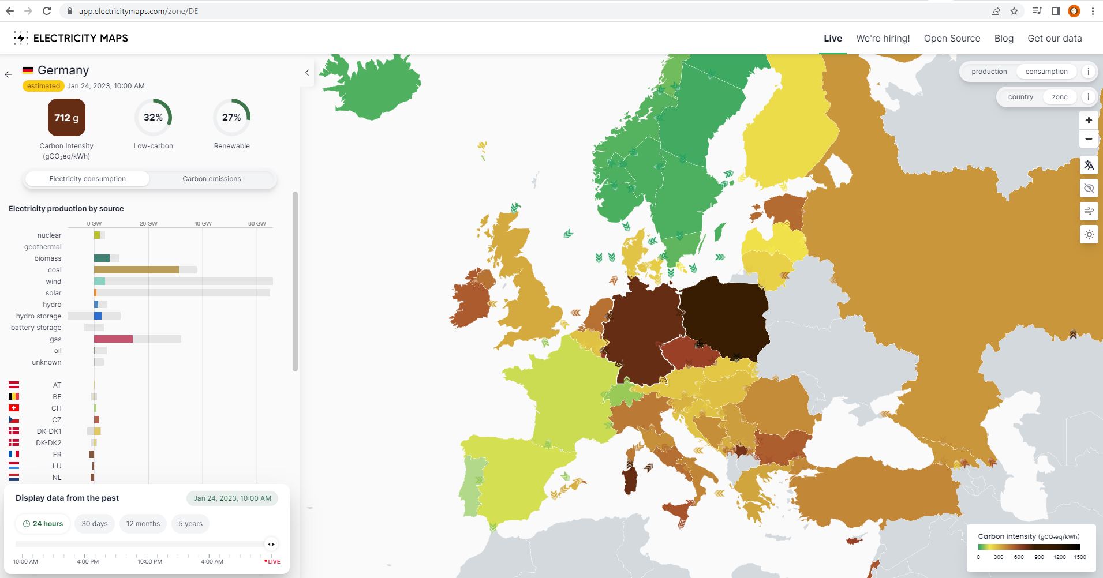Screen dimensions: 1103x578
Task: Click the DK-DK1 Denmark flag icon
Action: (x=14, y=431)
